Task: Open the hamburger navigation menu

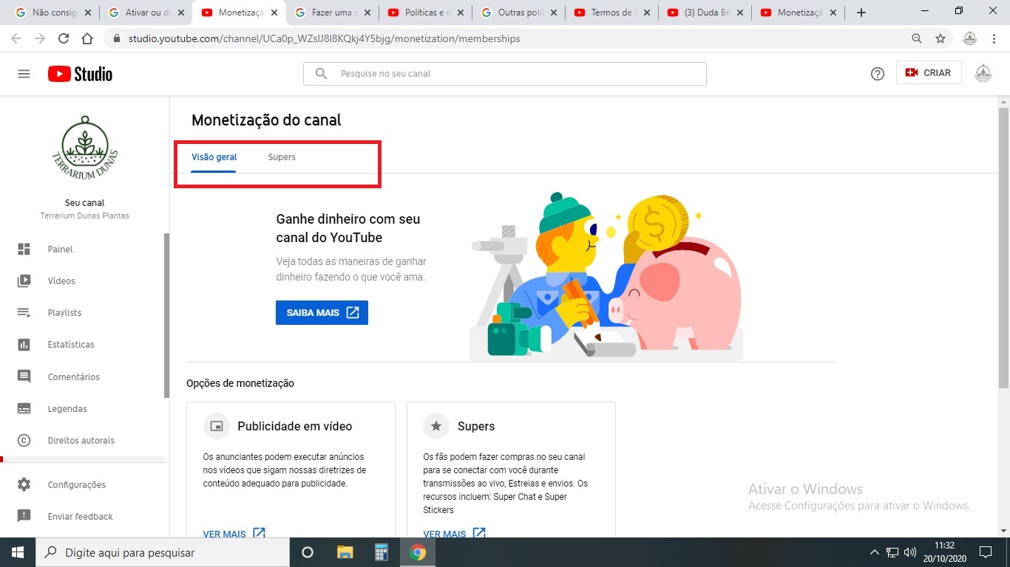Action: (24, 74)
